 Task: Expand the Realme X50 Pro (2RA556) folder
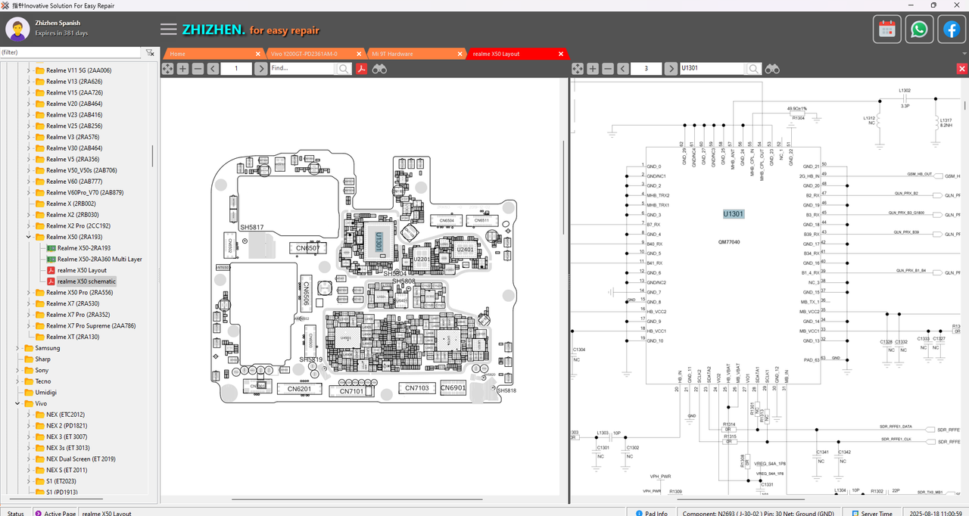pyautogui.click(x=29, y=292)
